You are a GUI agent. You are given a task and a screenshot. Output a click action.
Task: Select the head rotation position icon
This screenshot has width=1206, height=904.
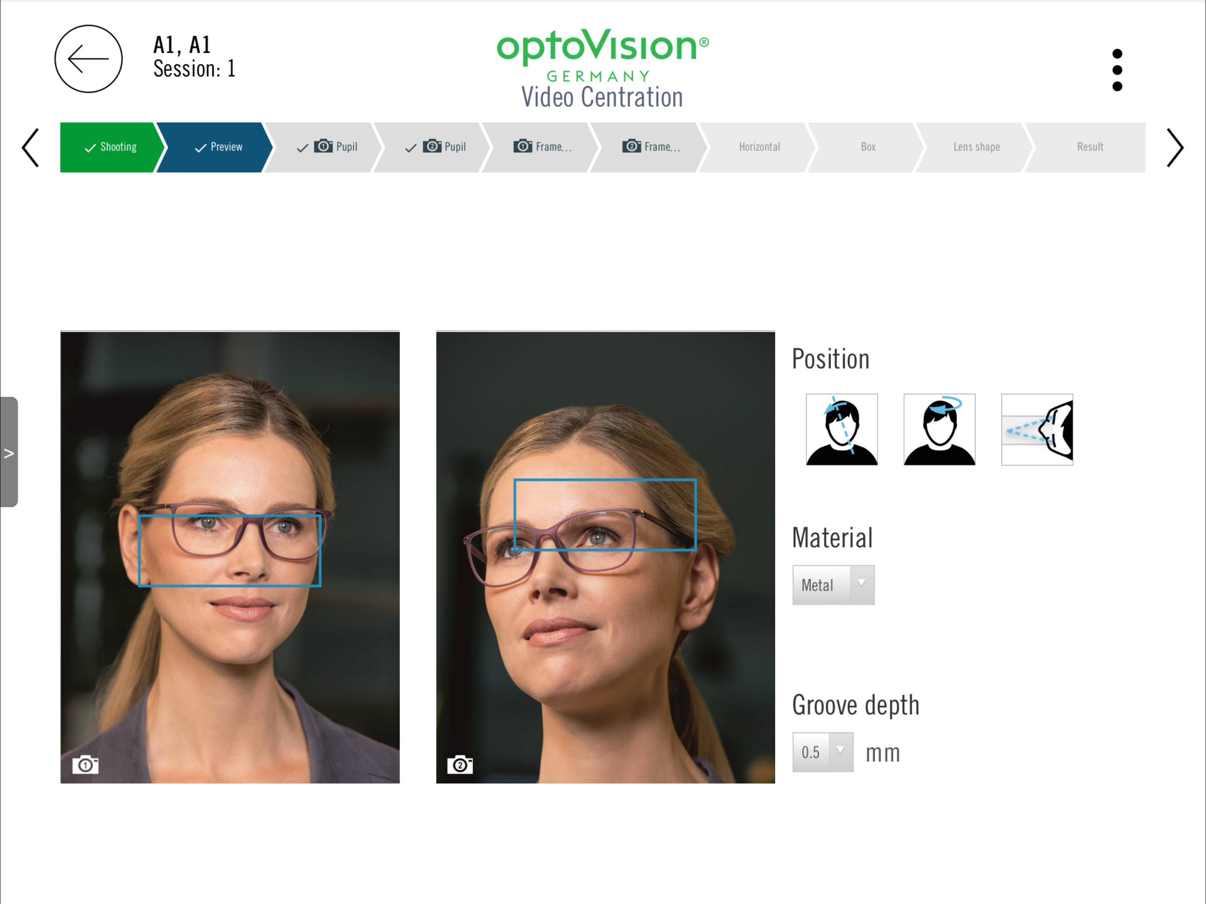coord(939,429)
